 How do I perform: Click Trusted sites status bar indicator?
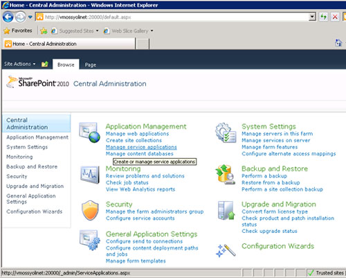click(326, 273)
